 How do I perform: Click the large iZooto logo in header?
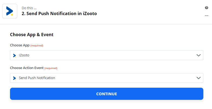click(10, 11)
